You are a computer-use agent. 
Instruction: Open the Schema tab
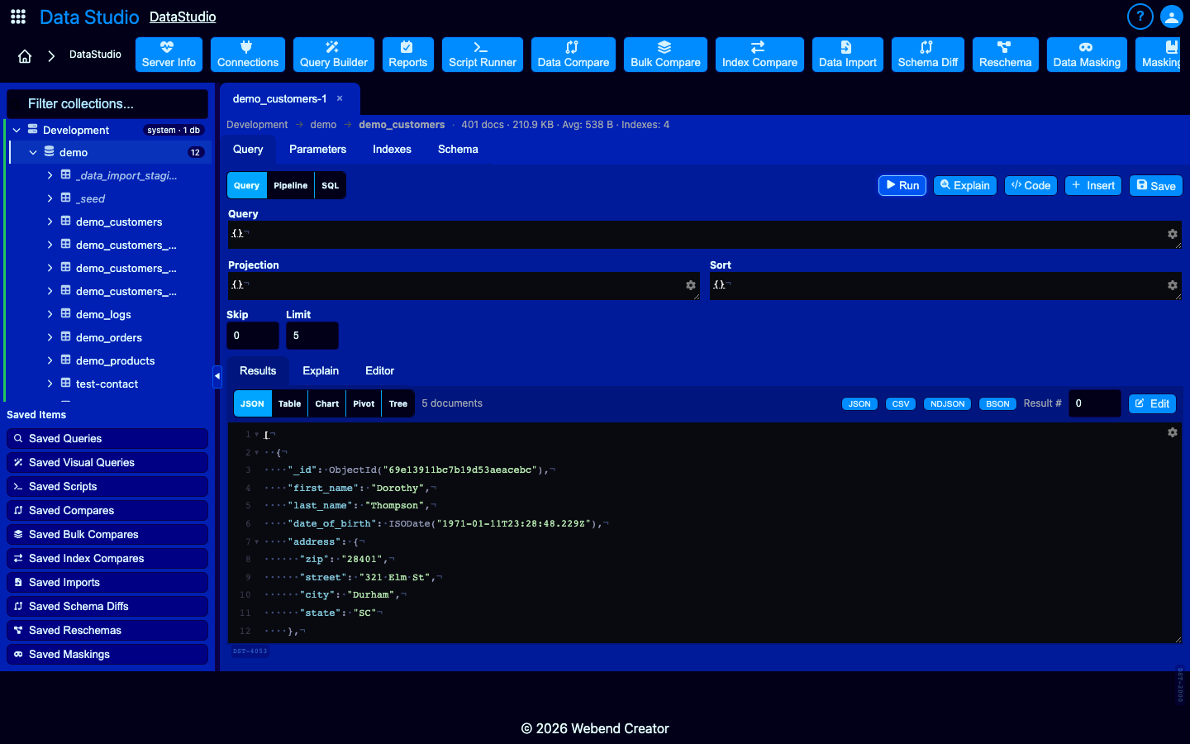click(458, 149)
